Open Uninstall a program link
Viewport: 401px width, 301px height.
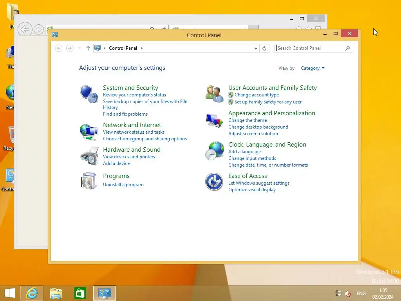(x=123, y=185)
